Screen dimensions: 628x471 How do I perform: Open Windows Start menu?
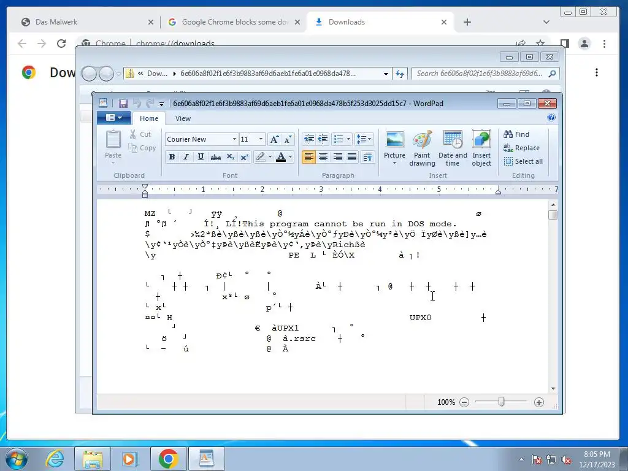click(x=17, y=459)
